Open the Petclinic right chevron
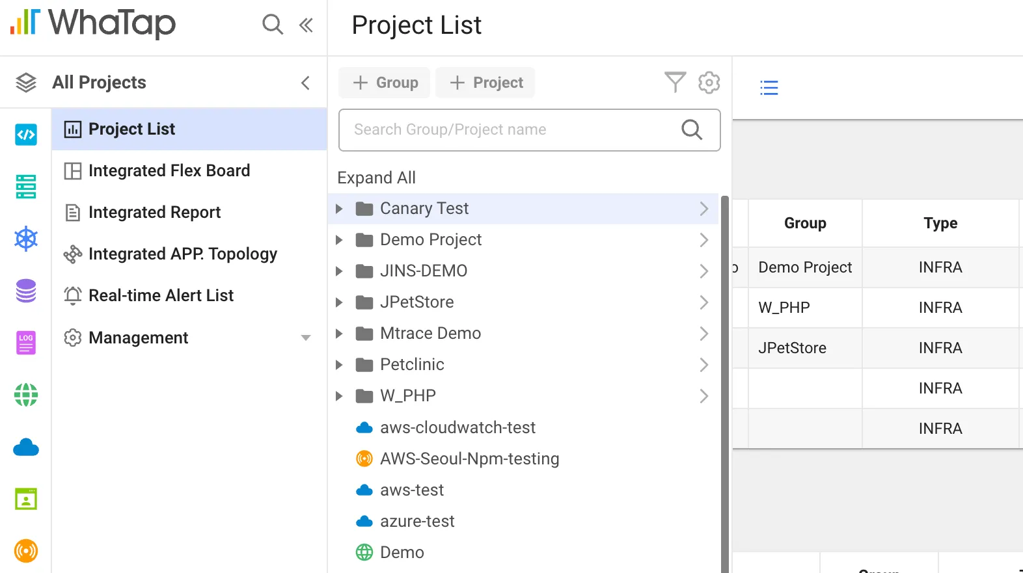Screen dimensions: 1023x573 (x=703, y=365)
